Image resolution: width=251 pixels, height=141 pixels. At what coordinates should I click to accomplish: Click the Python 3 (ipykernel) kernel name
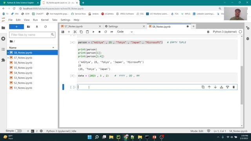click(x=225, y=32)
